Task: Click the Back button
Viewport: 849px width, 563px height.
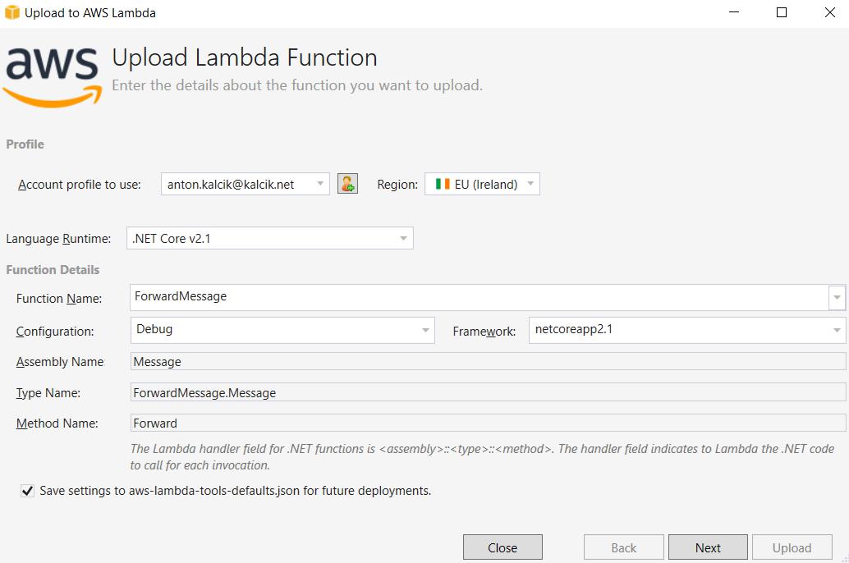Action: tap(623, 547)
